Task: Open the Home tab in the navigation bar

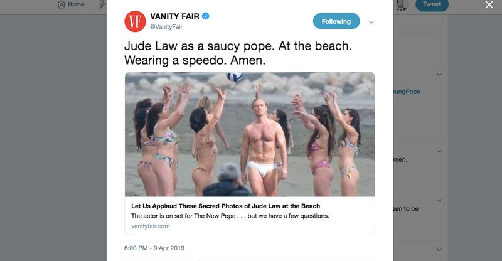Action: pyautogui.click(x=71, y=4)
